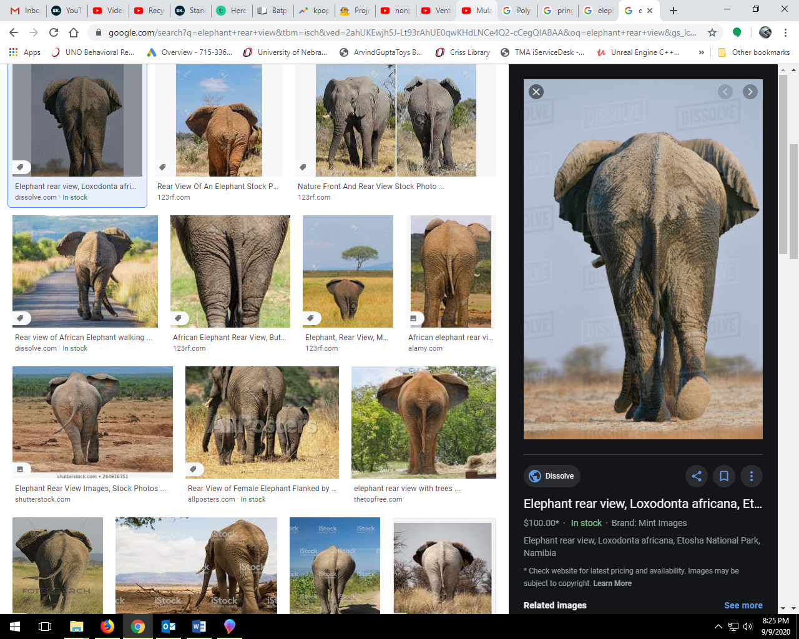Open 'University of Nebra...' bookmark
The width and height of the screenshot is (799, 639).
pos(285,52)
